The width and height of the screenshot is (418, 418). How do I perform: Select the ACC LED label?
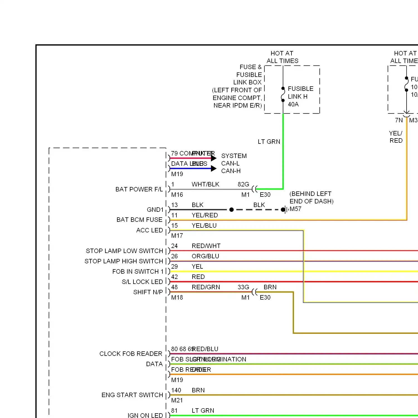point(150,230)
